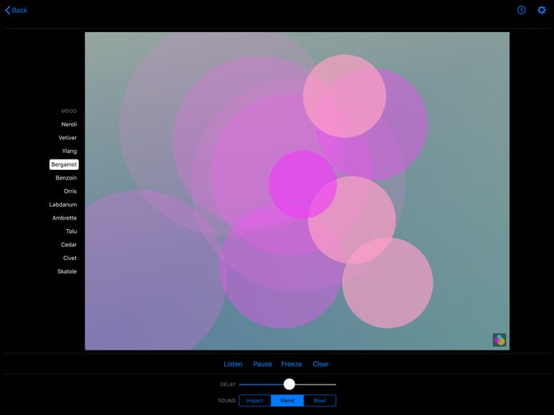The image size is (554, 415).
Task: Set sound to Bowl
Action: 320,401
